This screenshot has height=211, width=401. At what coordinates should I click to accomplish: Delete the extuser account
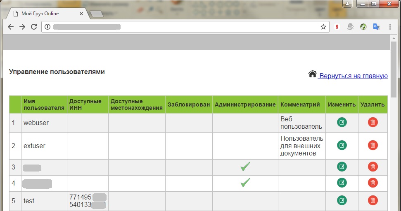[x=373, y=145]
